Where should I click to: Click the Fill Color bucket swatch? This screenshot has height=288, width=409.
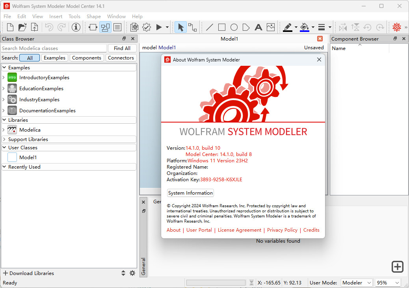coord(305,27)
